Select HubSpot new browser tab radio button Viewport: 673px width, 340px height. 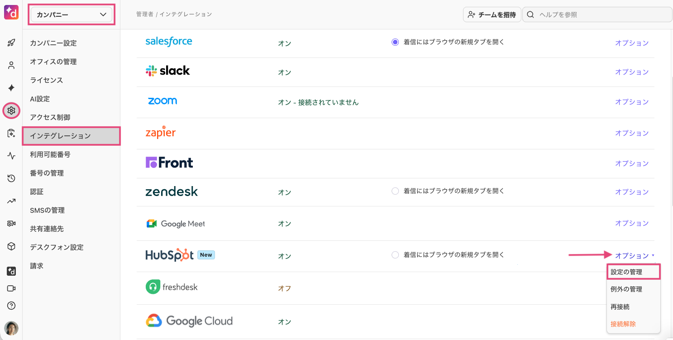395,255
